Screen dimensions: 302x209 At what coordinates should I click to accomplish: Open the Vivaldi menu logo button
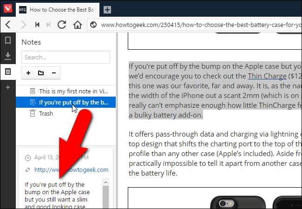[x=8, y=8]
